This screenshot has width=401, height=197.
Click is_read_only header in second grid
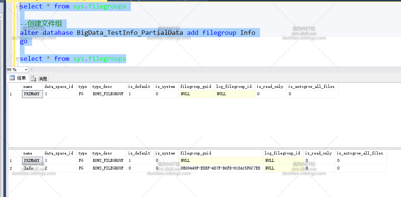pyautogui.click(x=319, y=153)
